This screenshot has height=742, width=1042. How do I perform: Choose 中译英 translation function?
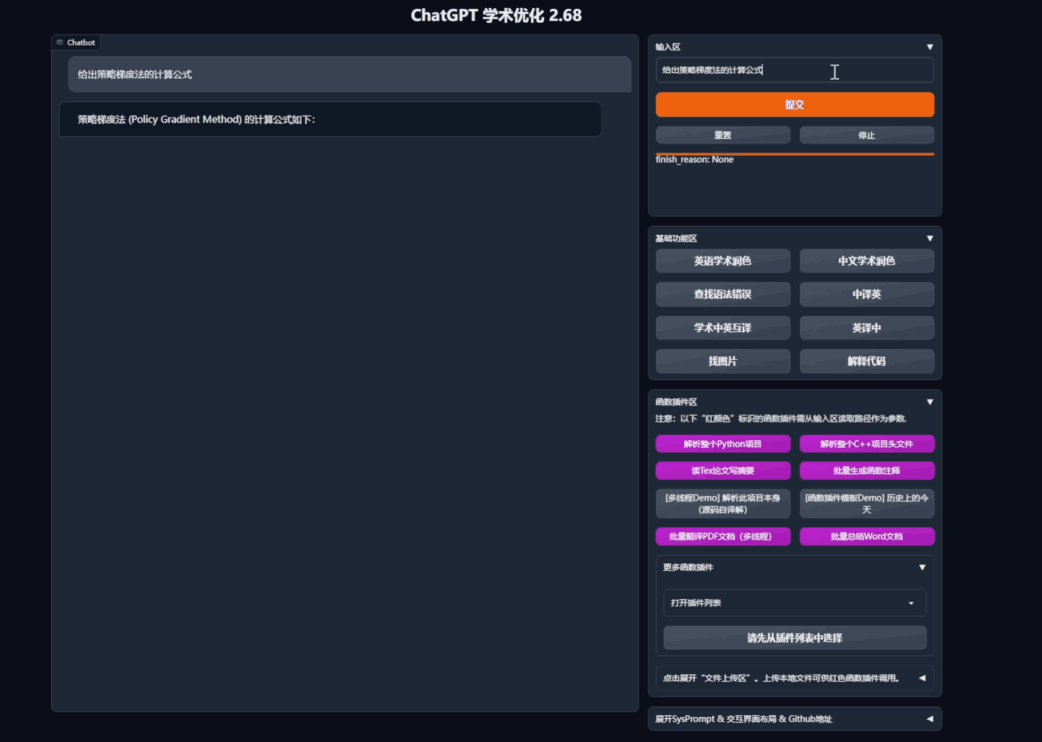tap(867, 294)
